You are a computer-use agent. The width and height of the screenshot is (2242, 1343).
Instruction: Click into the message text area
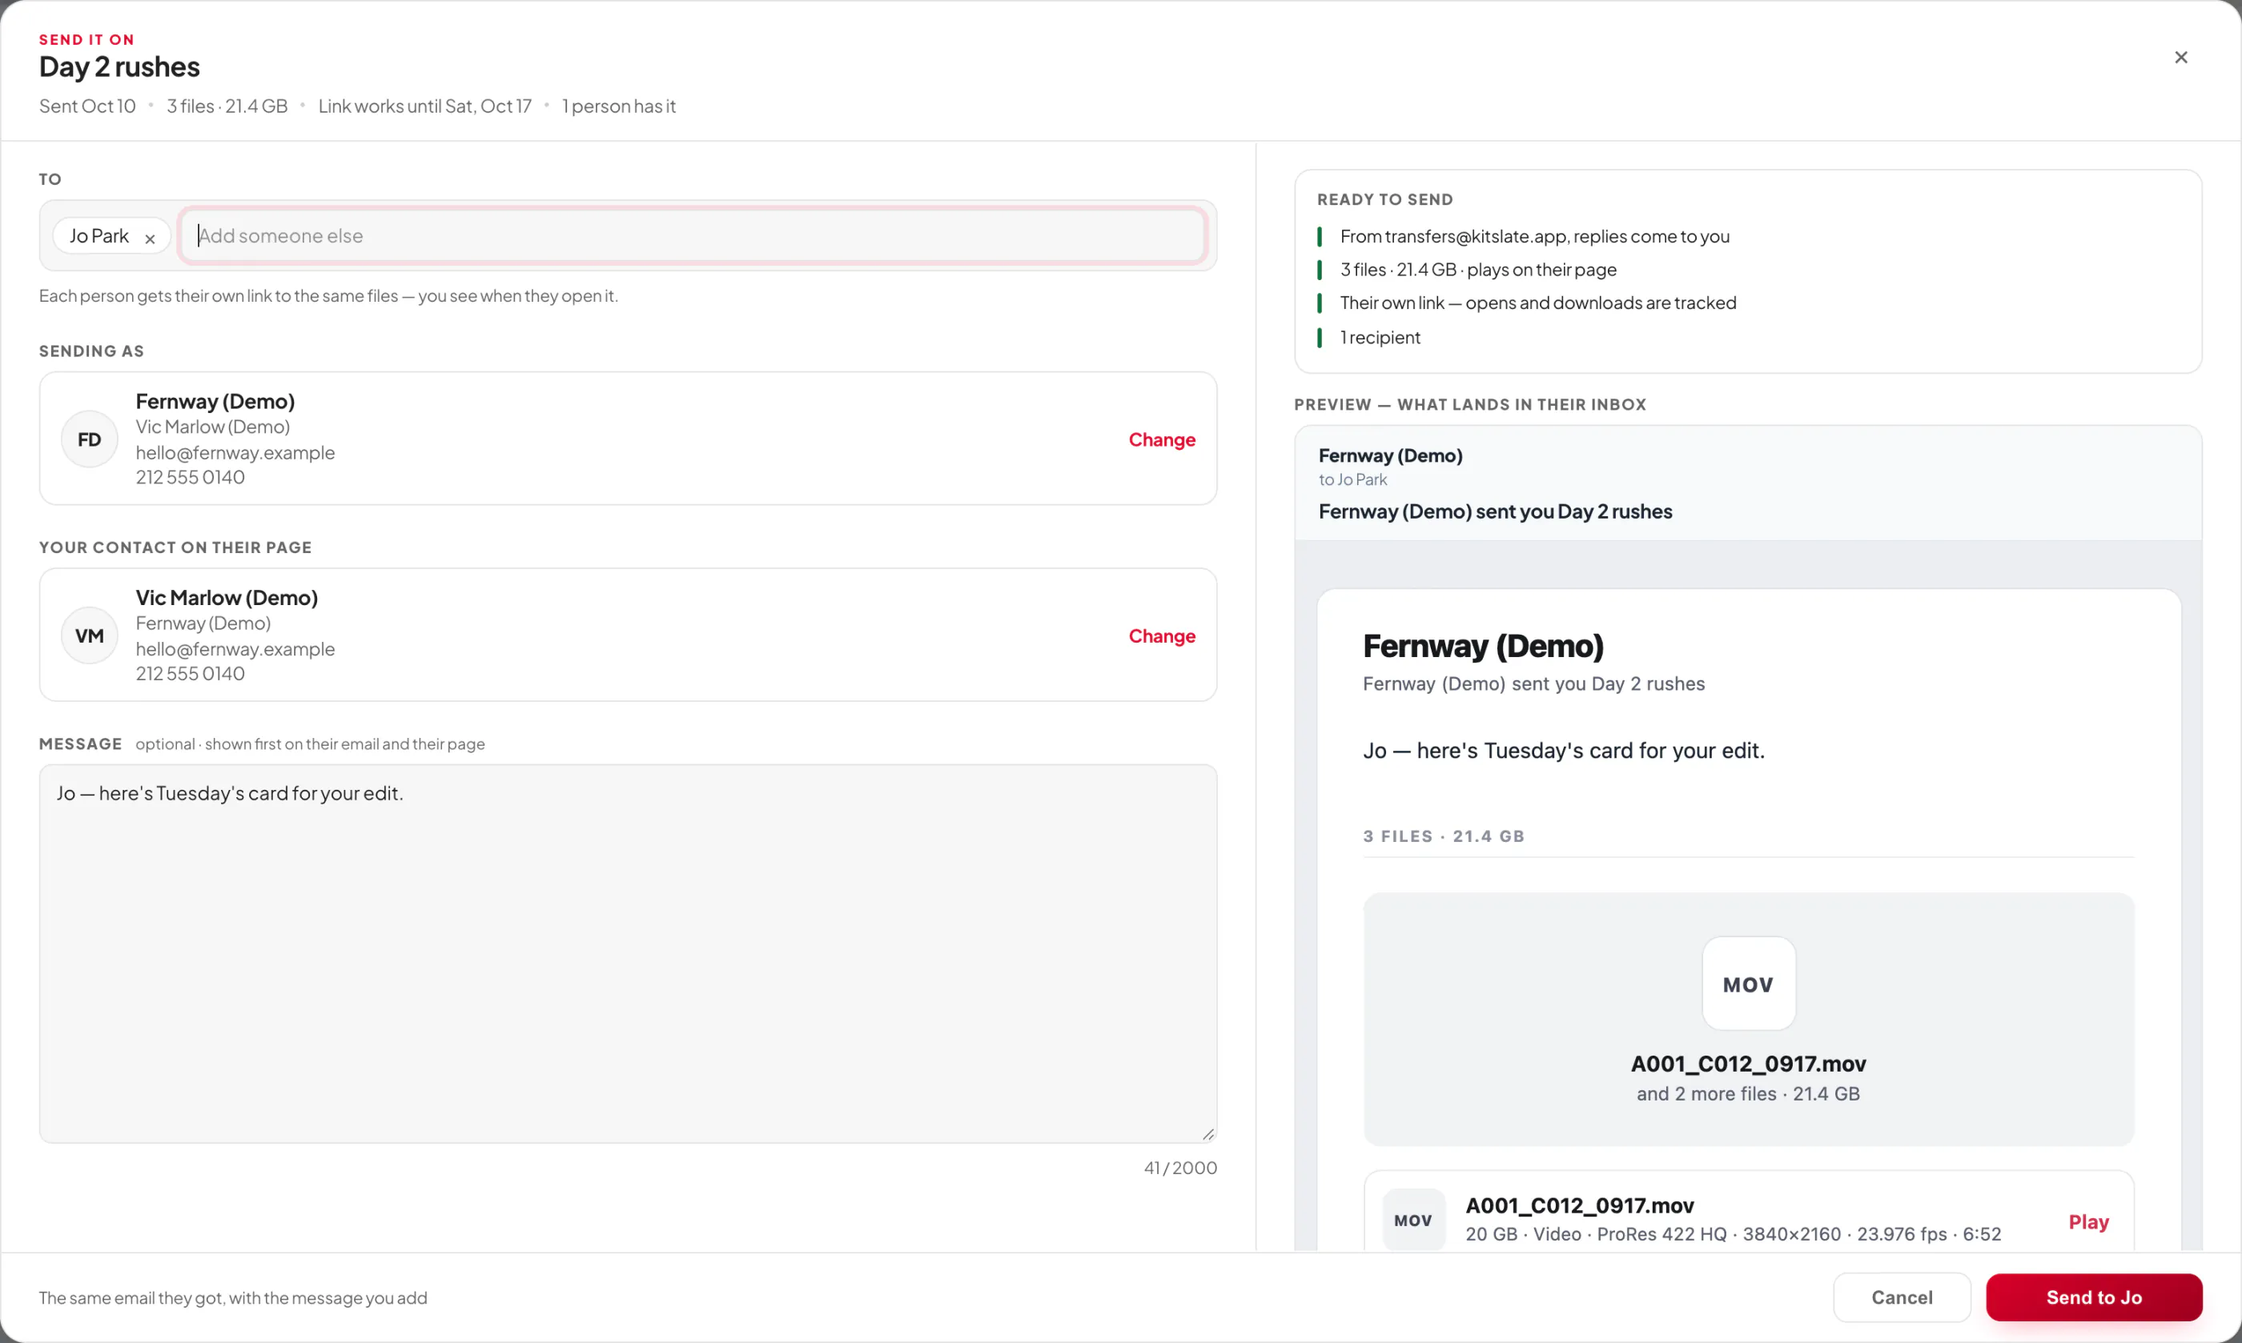627,953
